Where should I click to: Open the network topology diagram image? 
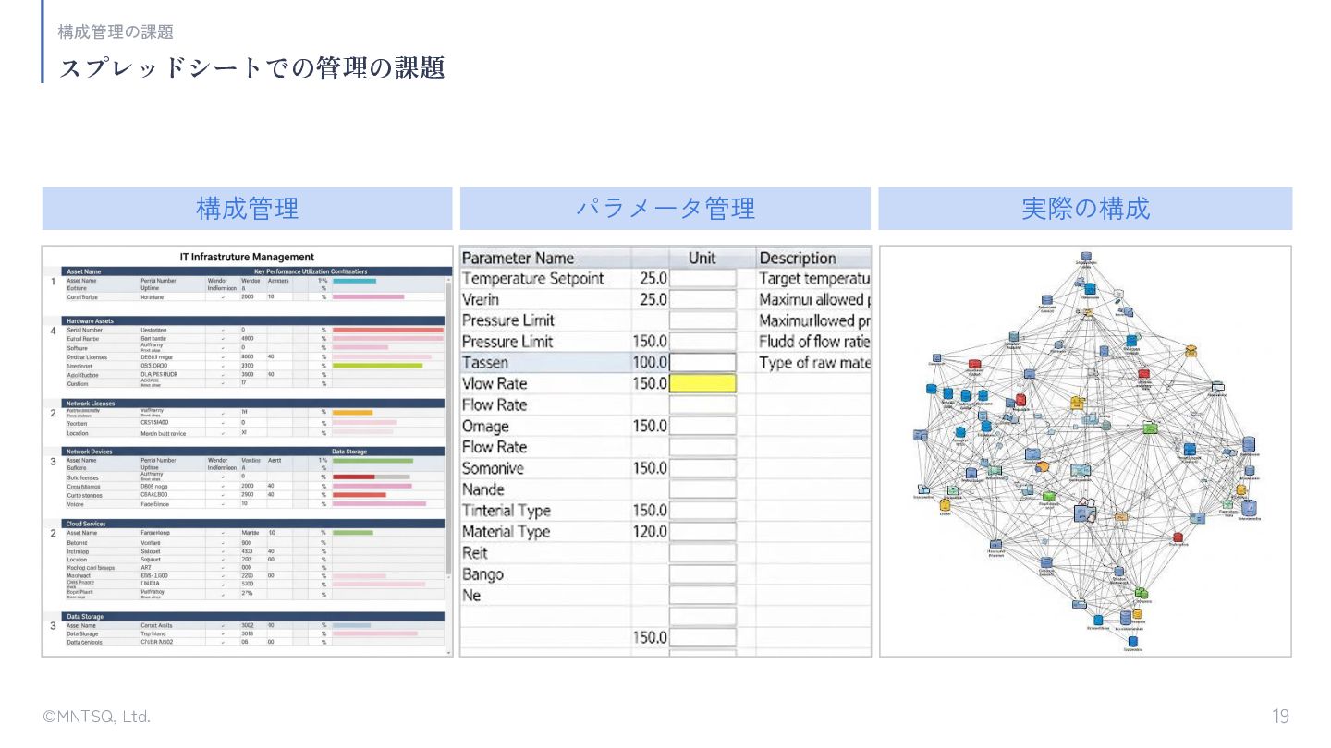pos(1085,451)
